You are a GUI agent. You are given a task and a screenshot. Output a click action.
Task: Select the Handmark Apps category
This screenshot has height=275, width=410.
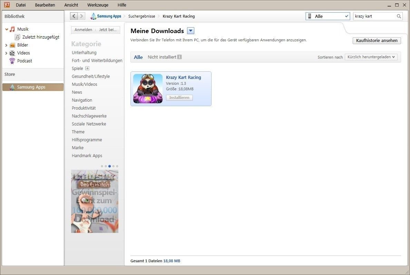click(x=87, y=156)
